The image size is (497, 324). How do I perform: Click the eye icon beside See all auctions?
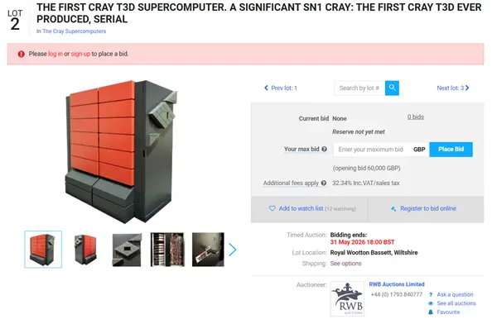[x=431, y=303]
